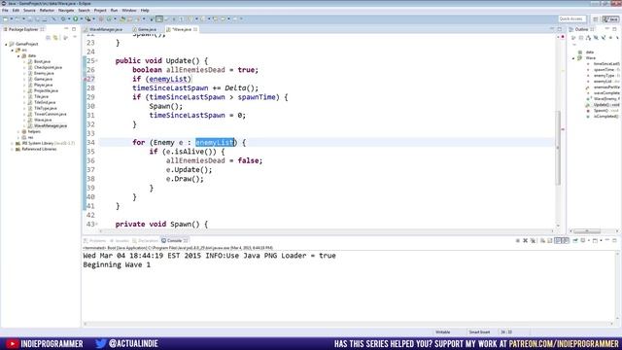
Task: Click the Collapse All icon in Package Explorer
Action: [48, 37]
